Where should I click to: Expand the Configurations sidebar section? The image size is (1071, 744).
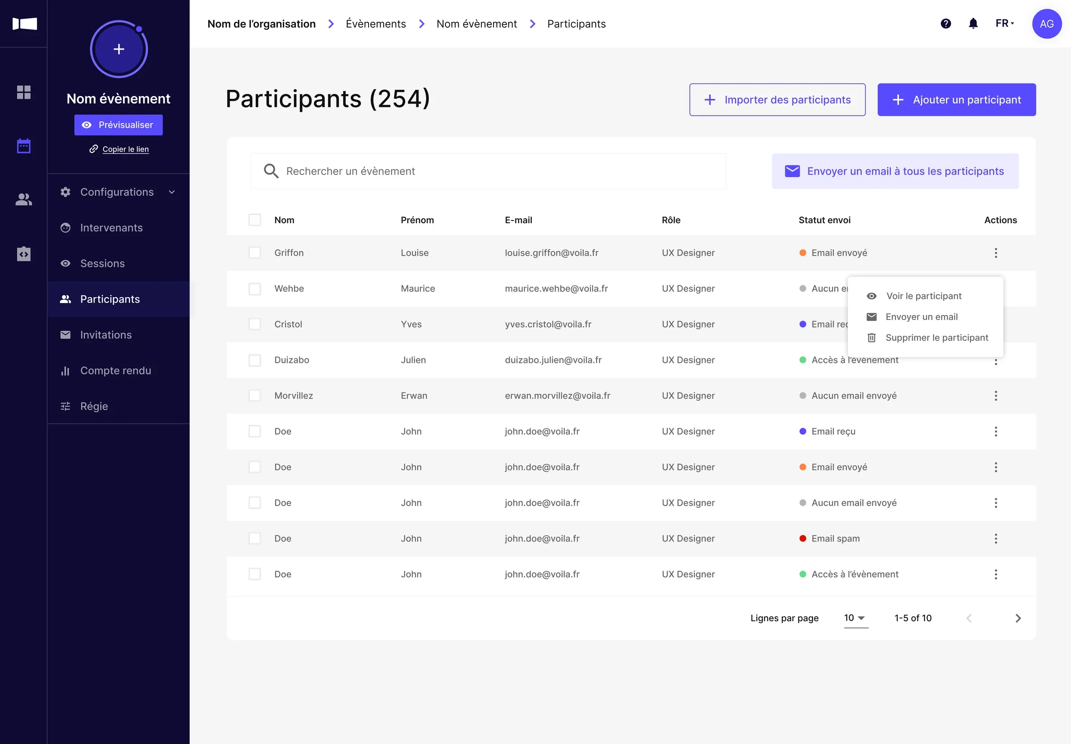tap(118, 192)
